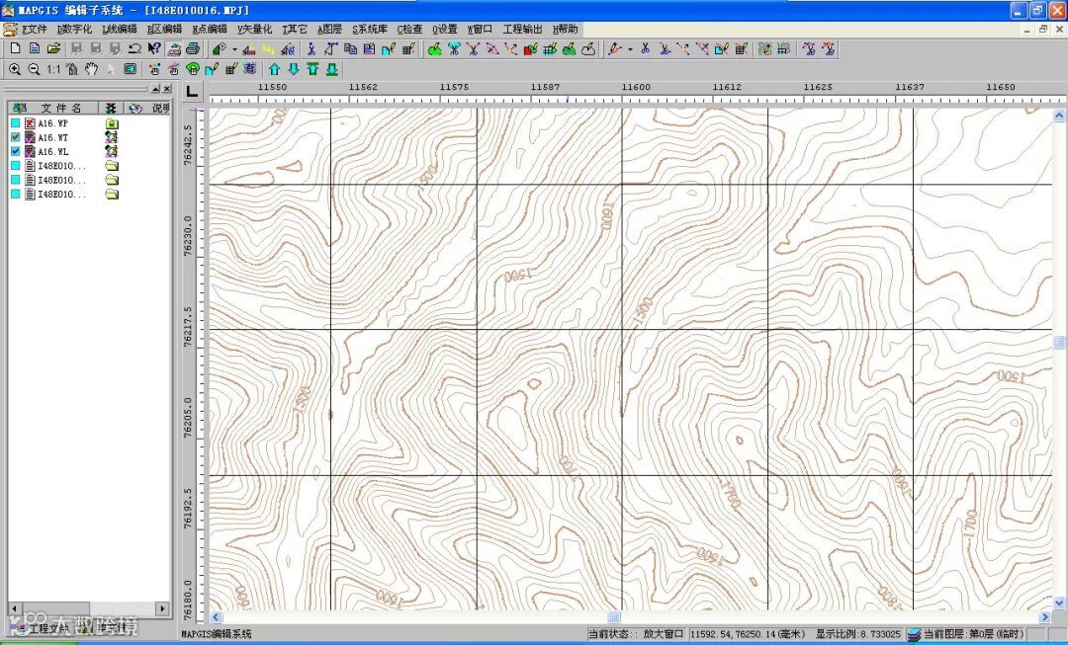Open the F文件 menu
The width and height of the screenshot is (1068, 645).
(34, 30)
